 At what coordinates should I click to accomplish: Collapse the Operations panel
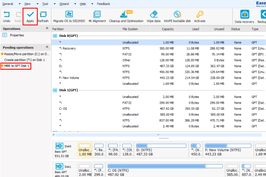coord(47,29)
